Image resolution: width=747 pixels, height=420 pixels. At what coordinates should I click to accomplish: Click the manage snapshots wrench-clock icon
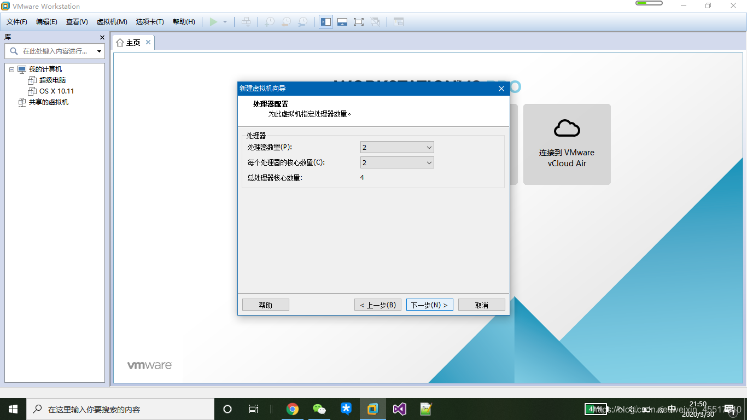[302, 22]
